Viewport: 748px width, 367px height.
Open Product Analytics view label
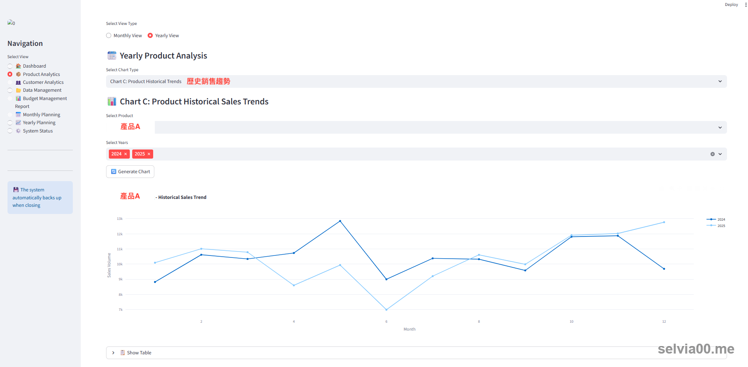coord(42,74)
